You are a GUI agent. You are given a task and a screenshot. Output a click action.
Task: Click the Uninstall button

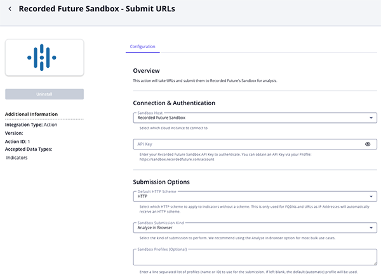pos(44,94)
